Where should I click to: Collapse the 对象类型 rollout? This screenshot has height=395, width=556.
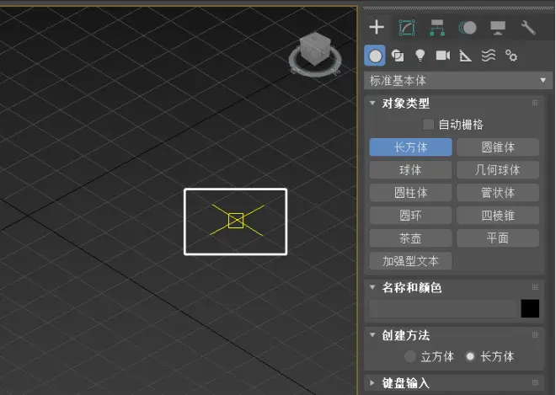(x=372, y=104)
